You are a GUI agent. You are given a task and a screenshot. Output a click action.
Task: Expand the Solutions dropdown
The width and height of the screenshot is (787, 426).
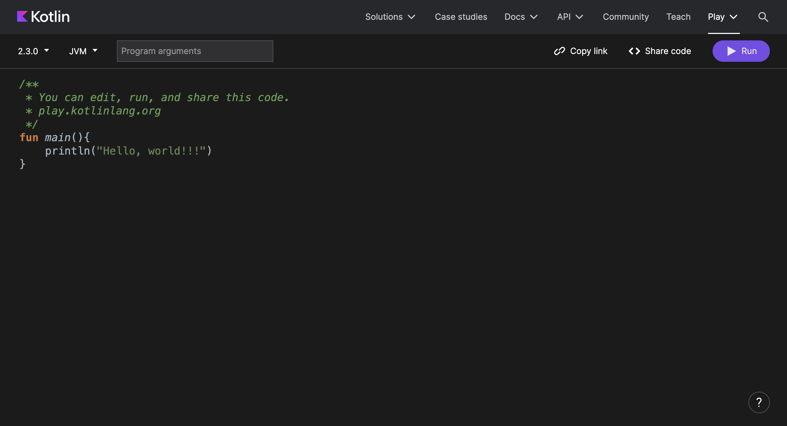pos(390,17)
